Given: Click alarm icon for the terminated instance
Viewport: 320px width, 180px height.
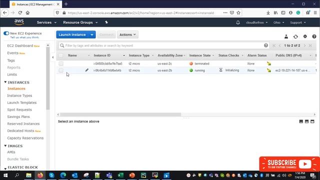Looking at the screenshot, I should [x=269, y=63].
